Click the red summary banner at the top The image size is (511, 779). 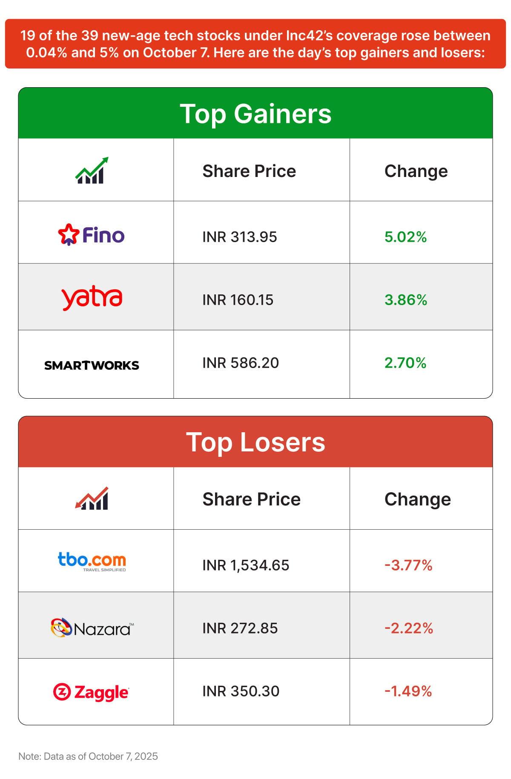click(255, 44)
